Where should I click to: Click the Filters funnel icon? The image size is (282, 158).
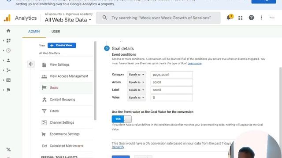click(44, 111)
